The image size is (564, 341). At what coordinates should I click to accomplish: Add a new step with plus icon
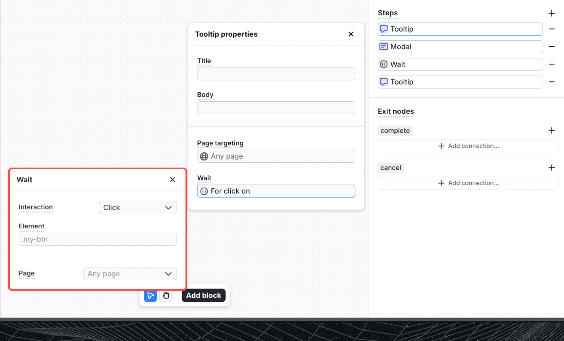[551, 13]
